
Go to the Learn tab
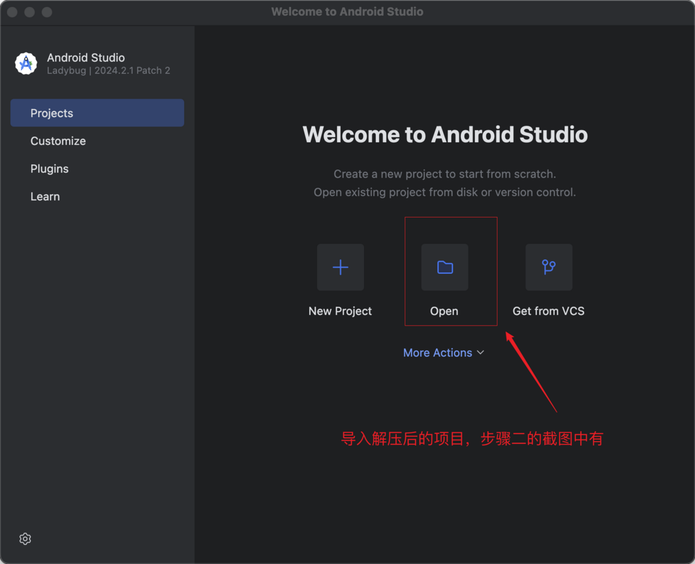(97, 197)
